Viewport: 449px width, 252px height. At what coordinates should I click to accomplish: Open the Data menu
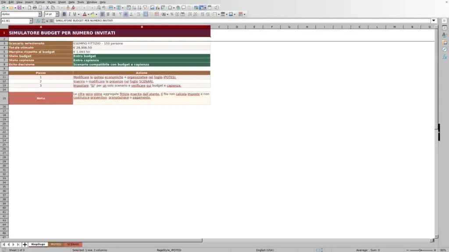click(x=71, y=2)
